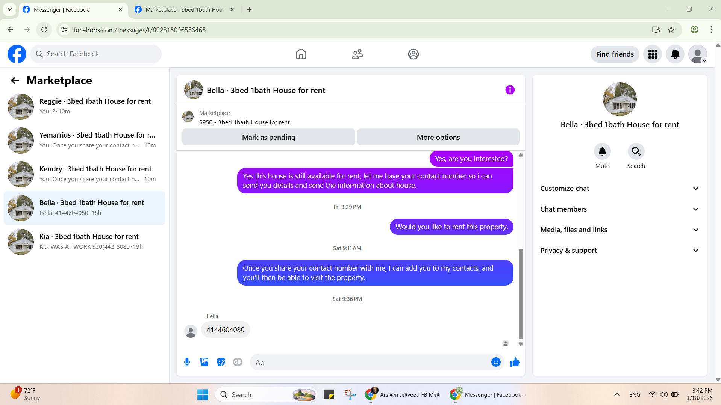Open the sticky notes taskbar app
The image size is (721, 405).
(x=329, y=394)
